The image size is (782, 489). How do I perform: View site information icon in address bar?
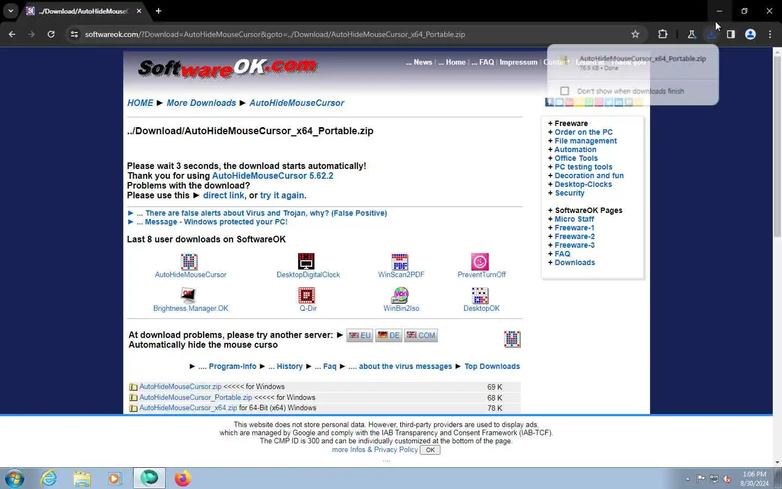click(x=74, y=34)
